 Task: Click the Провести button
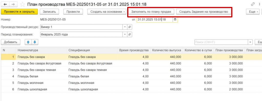[73, 12]
